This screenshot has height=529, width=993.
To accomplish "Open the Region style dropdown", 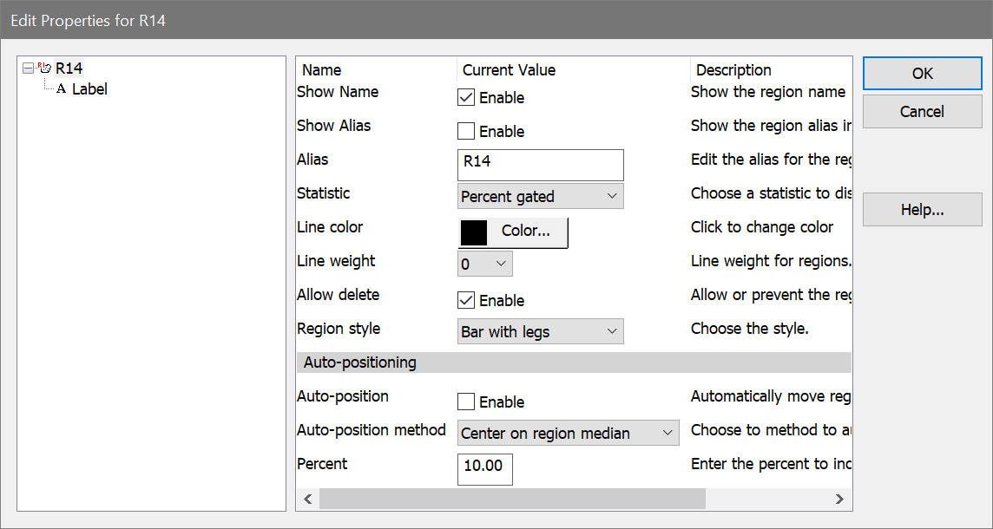I will [x=540, y=332].
